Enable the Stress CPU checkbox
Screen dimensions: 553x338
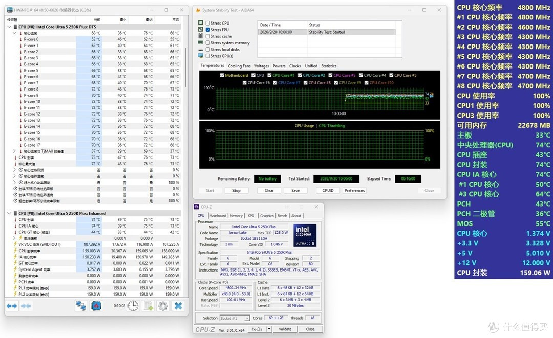click(x=208, y=23)
